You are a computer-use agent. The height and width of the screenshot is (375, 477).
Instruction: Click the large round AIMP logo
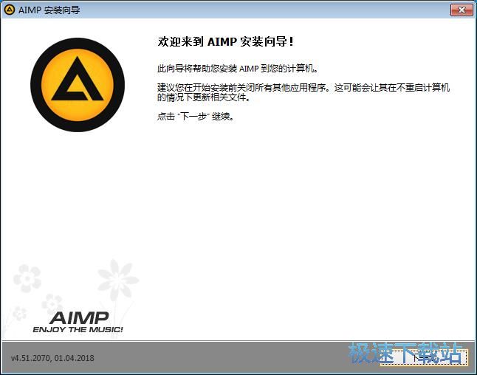78,85
